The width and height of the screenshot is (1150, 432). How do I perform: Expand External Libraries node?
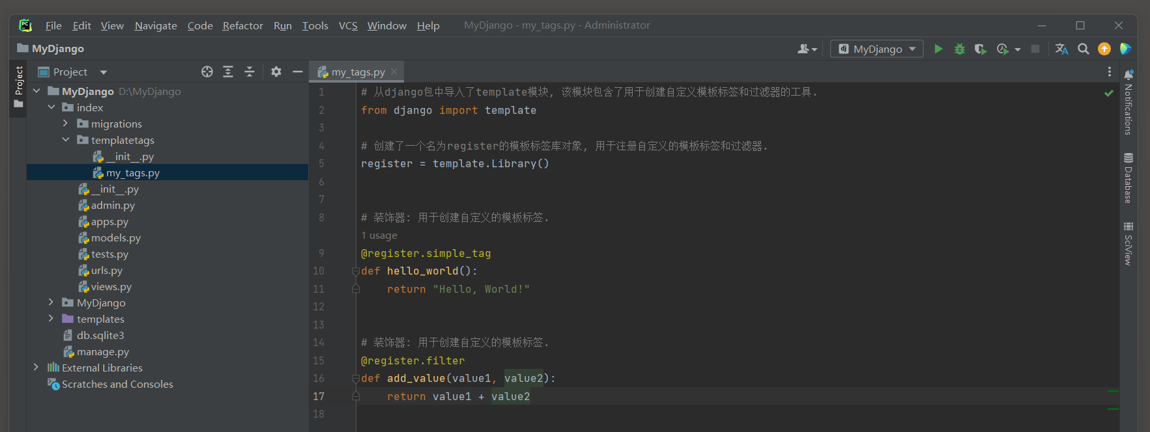tap(36, 368)
